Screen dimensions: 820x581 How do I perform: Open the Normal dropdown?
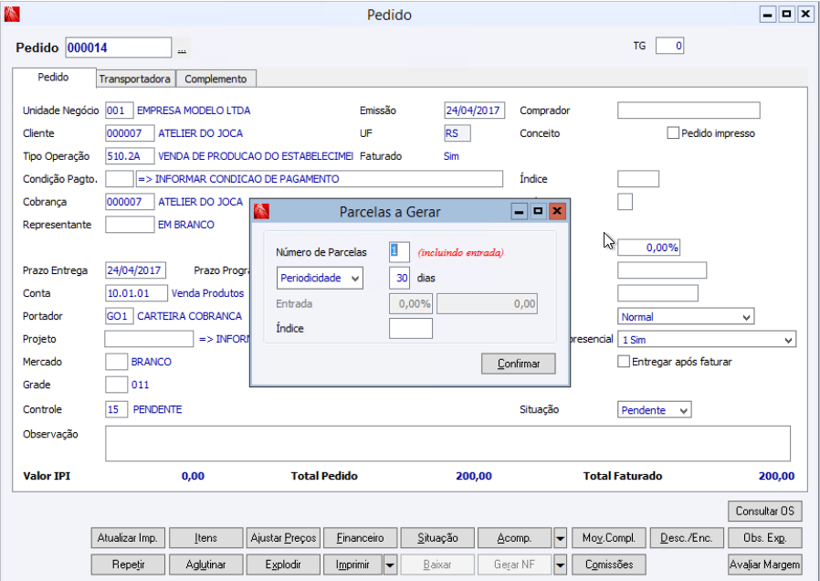686,316
